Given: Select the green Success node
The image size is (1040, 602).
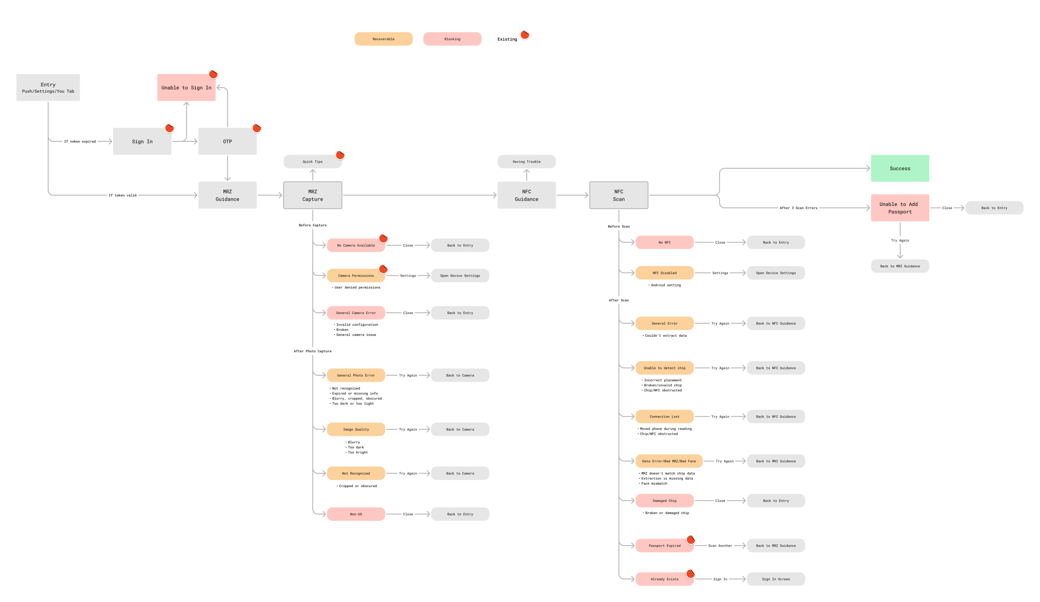Looking at the screenshot, I should [x=900, y=168].
